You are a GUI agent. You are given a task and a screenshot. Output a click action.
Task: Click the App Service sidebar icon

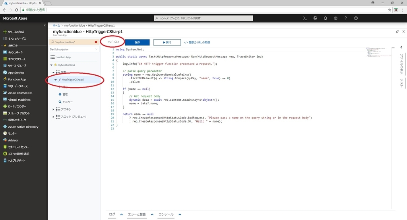[5, 73]
